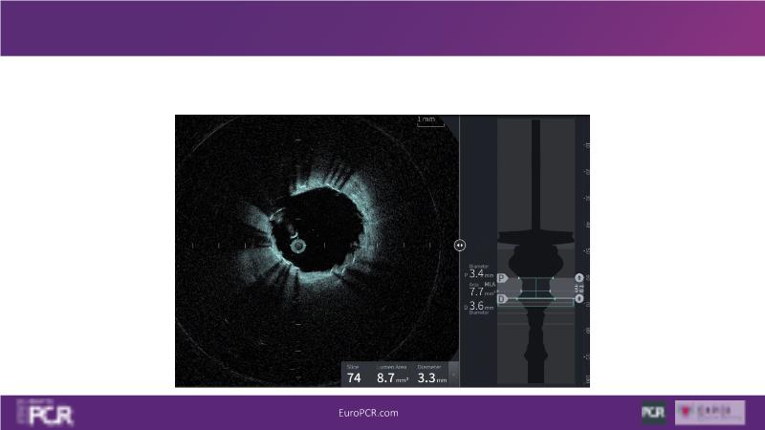Click the Lumen Area 8.7 mm² readout
765x430 pixels.
point(392,377)
